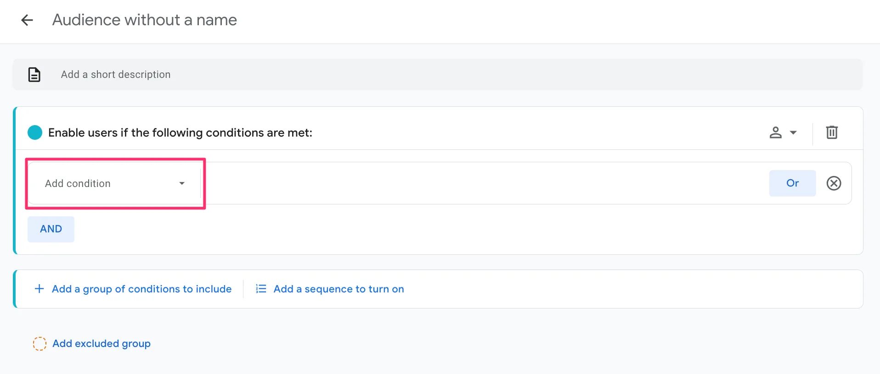
Task: Click the dashed orange circle icon
Action: click(39, 344)
